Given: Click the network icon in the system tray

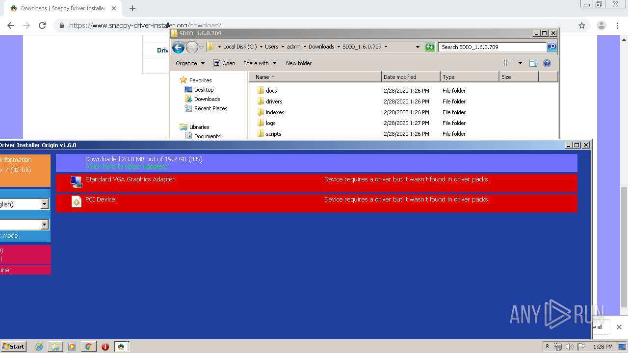Looking at the screenshot, I should (x=558, y=347).
